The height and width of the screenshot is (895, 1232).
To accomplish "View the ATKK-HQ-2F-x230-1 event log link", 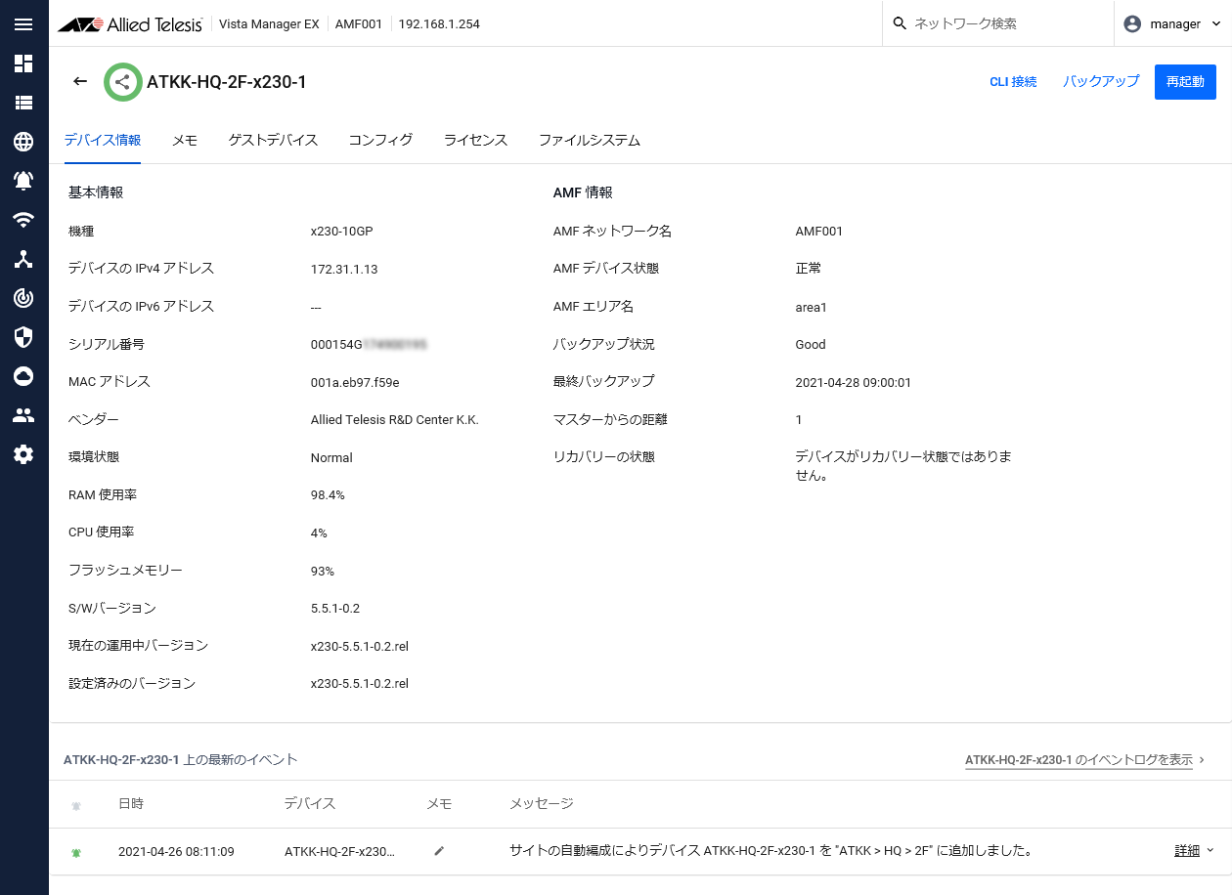I will [1078, 759].
